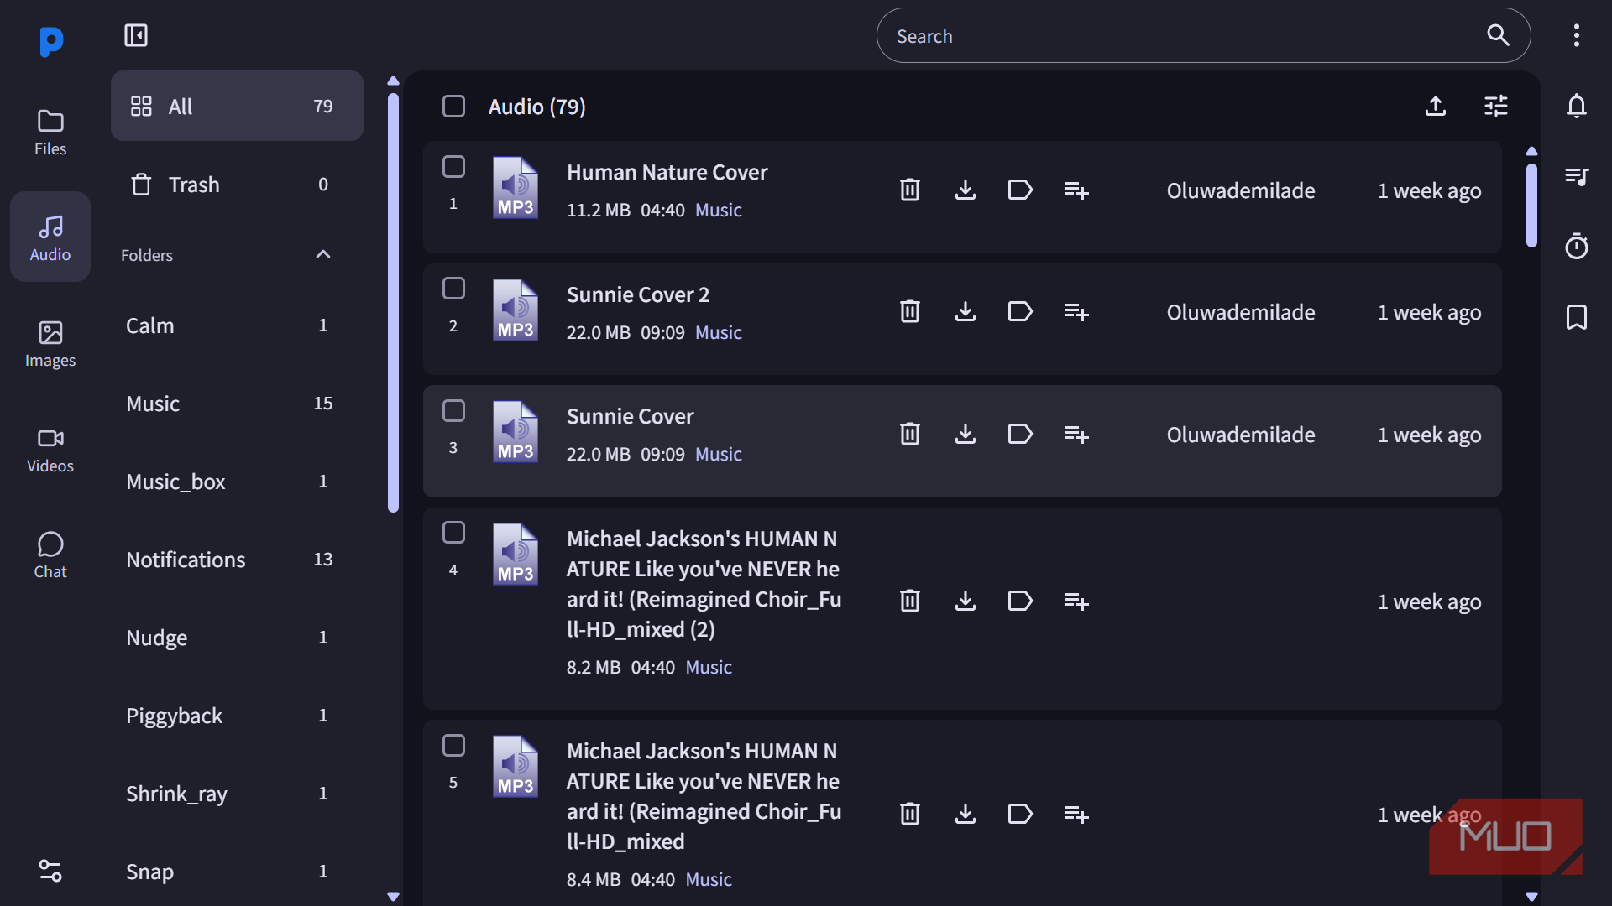Download Sunnie Cover in row 3

click(x=966, y=434)
